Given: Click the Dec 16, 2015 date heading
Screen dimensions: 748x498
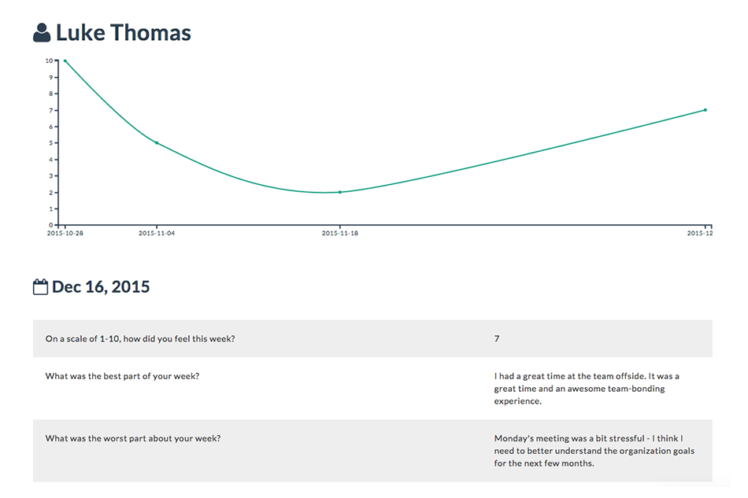Looking at the screenshot, I should (x=101, y=287).
